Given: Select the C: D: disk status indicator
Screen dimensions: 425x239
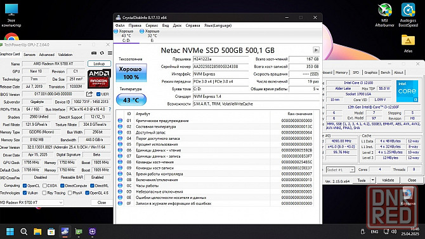Looking at the screenshot, I should tap(126, 36).
